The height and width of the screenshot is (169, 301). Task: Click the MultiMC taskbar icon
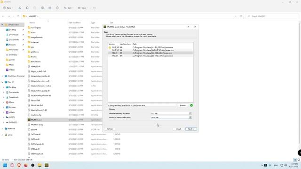tap(47, 165)
